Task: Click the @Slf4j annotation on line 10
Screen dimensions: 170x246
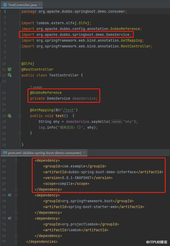Action: pyautogui.click(x=28, y=64)
